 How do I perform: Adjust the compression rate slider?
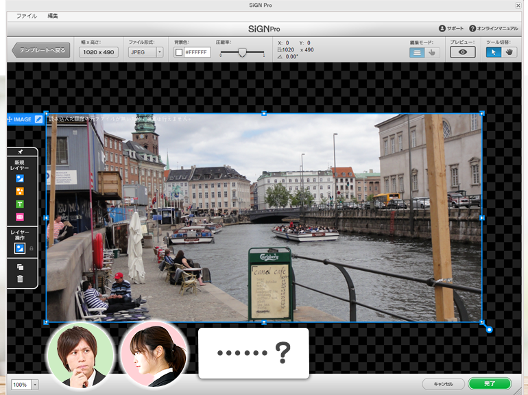pyautogui.click(x=242, y=52)
